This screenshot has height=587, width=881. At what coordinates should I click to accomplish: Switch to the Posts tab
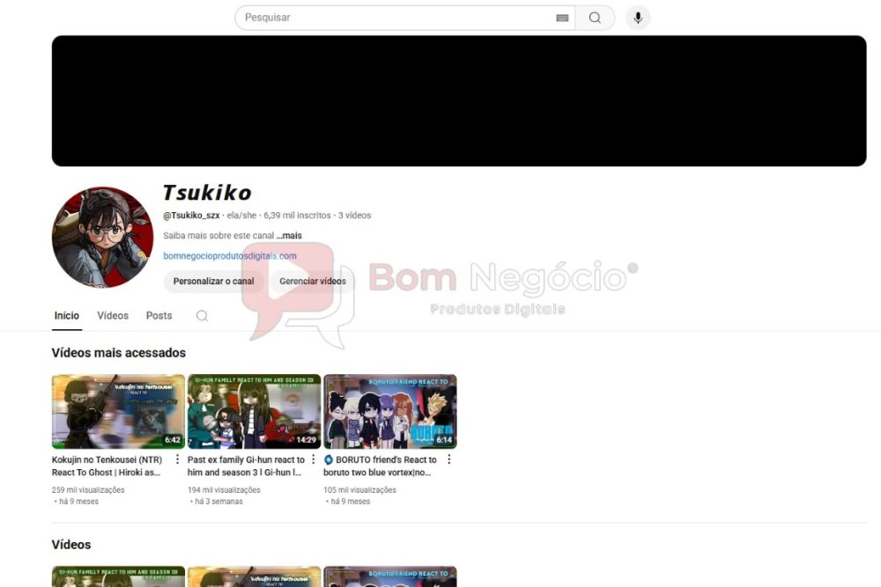coord(159,316)
